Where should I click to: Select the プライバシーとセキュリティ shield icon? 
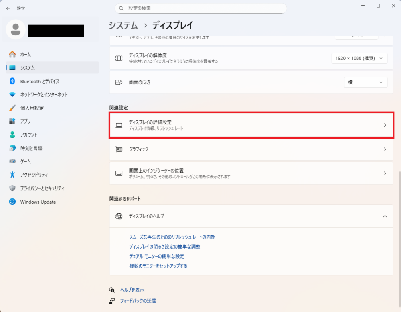pos(11,188)
